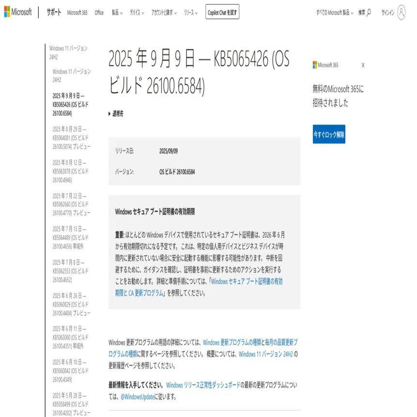The width and height of the screenshot is (417, 417).
Task: Open Windows リリース正常性ダッシュボード link
Action: (203, 385)
